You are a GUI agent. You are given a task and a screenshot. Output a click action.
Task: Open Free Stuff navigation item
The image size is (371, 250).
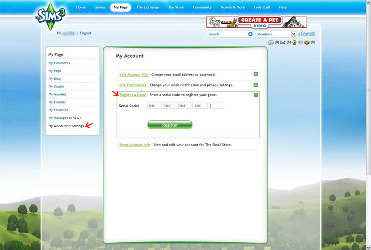pos(262,7)
